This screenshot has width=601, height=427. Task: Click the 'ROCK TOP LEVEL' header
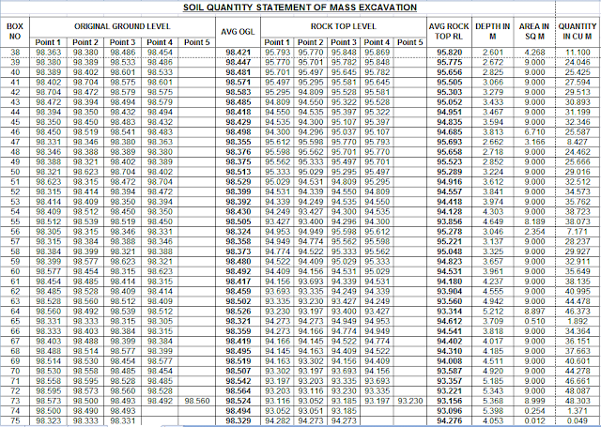pyautogui.click(x=344, y=26)
